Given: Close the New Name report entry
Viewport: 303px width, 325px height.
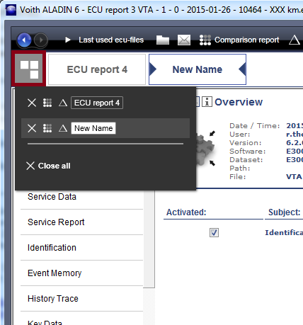Looking at the screenshot, I should click(32, 128).
